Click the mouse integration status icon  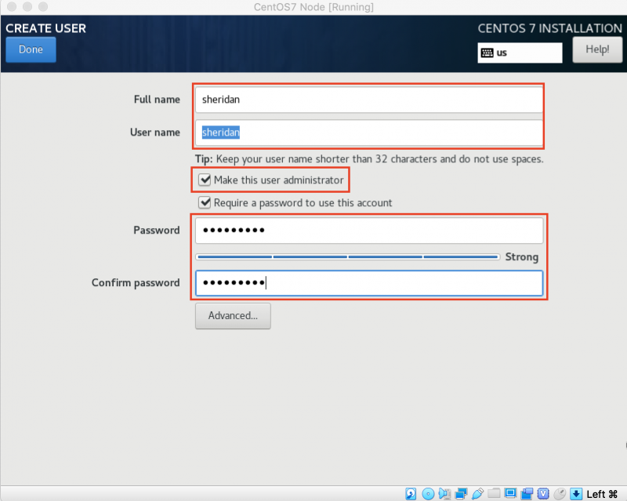560,494
